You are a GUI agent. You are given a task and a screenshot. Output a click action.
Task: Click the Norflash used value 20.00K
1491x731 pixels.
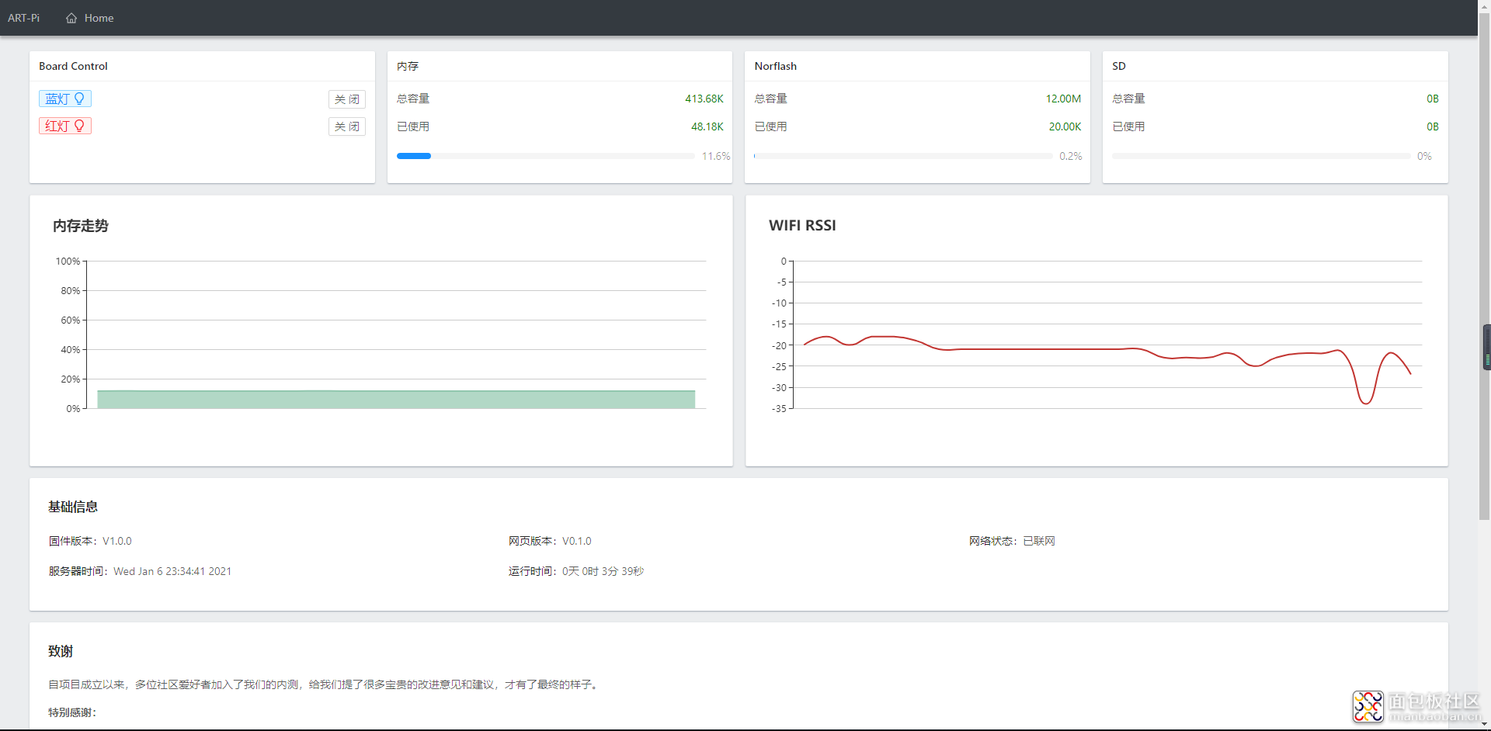(1065, 126)
